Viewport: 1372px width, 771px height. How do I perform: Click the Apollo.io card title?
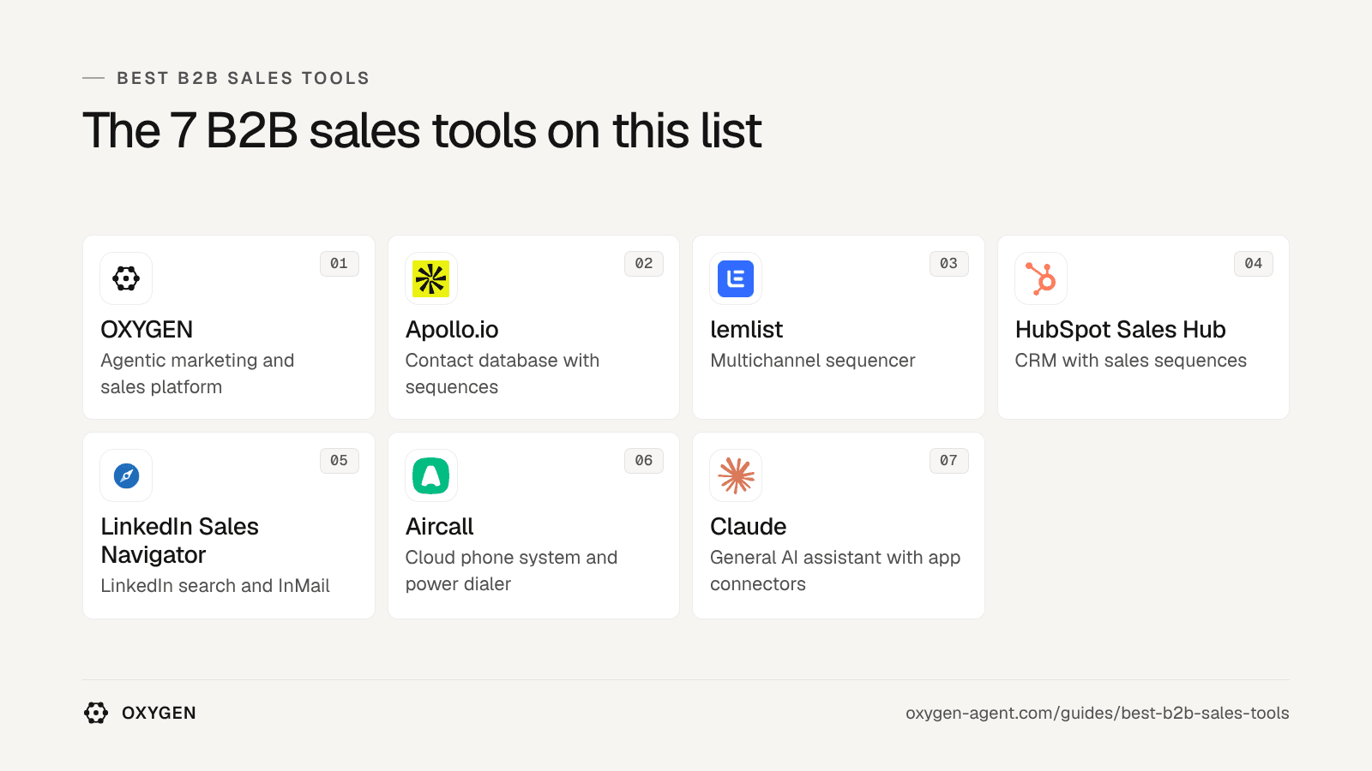click(452, 330)
